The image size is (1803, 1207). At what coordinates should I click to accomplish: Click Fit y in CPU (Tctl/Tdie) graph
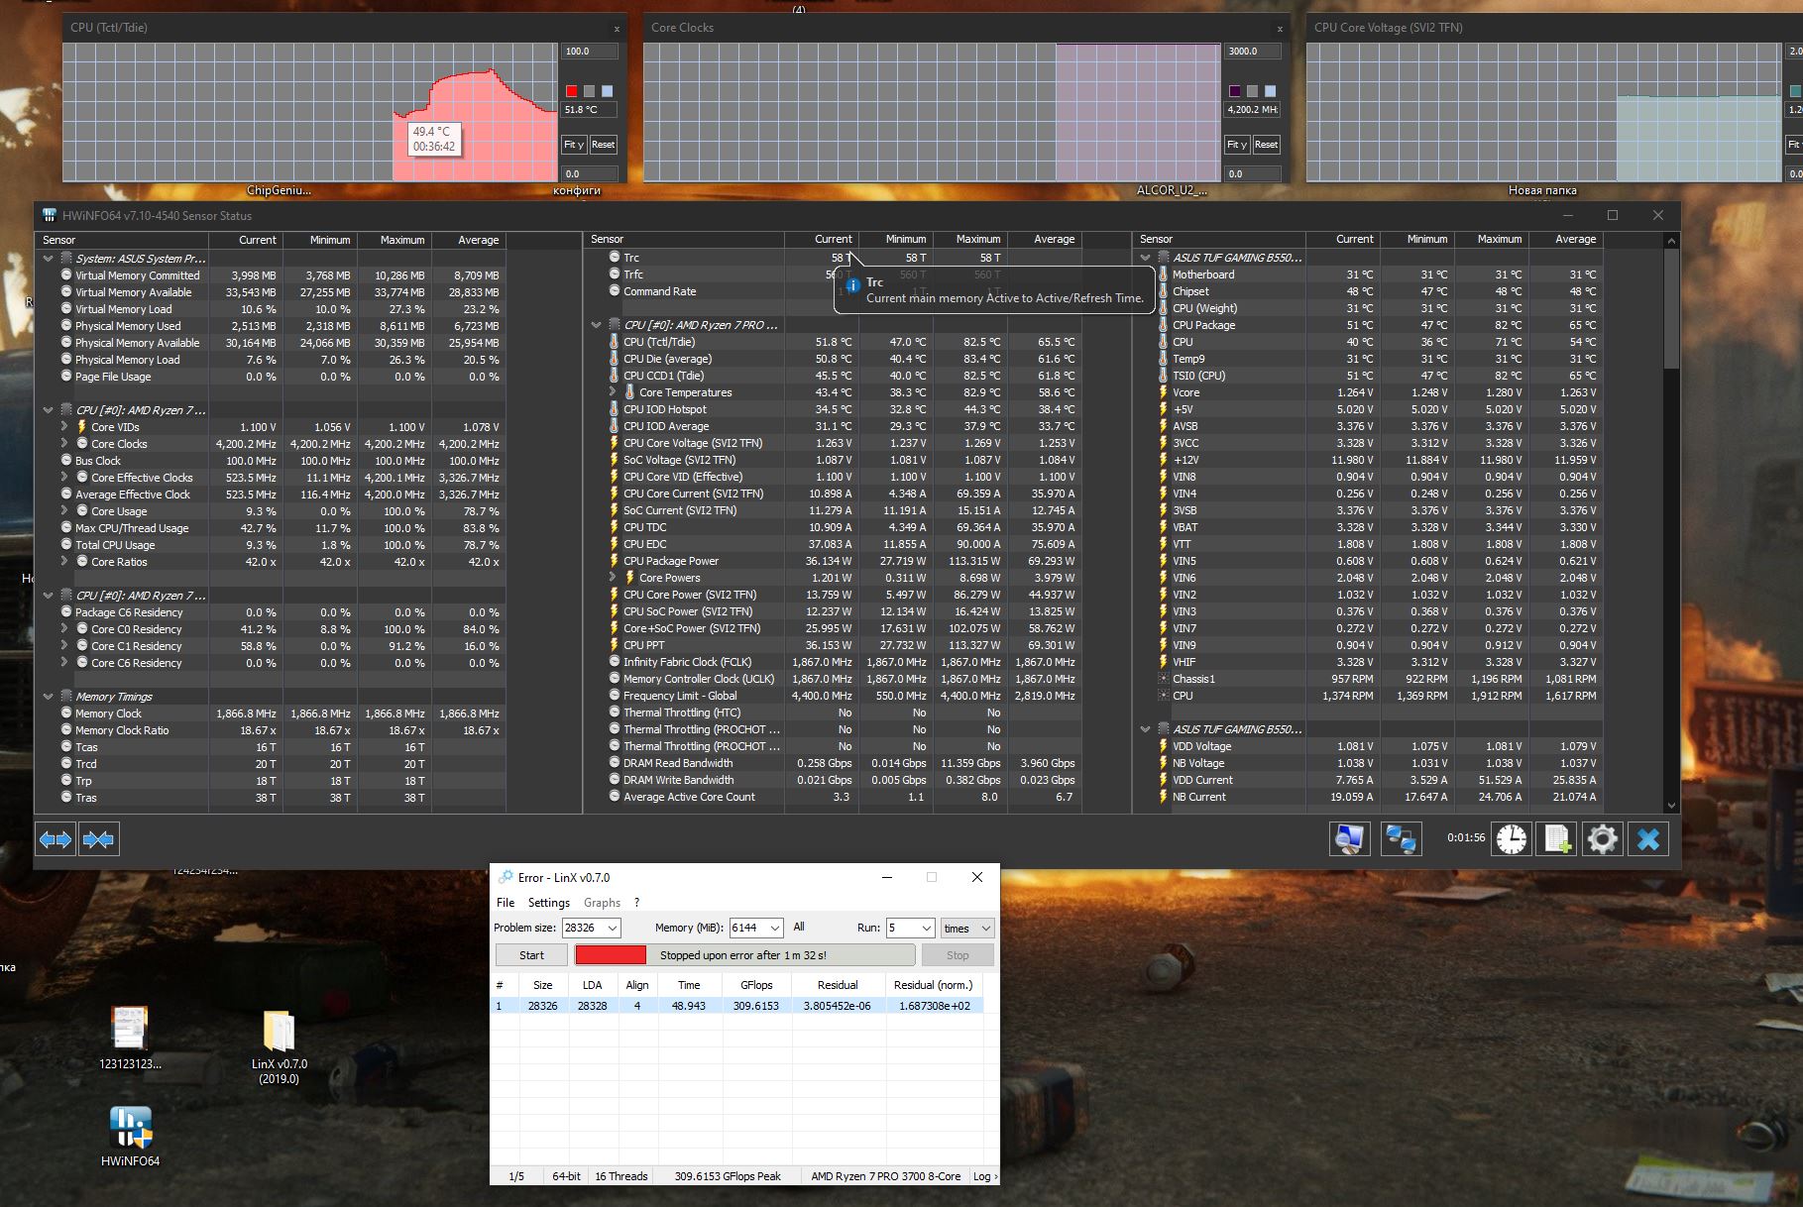pos(574,145)
